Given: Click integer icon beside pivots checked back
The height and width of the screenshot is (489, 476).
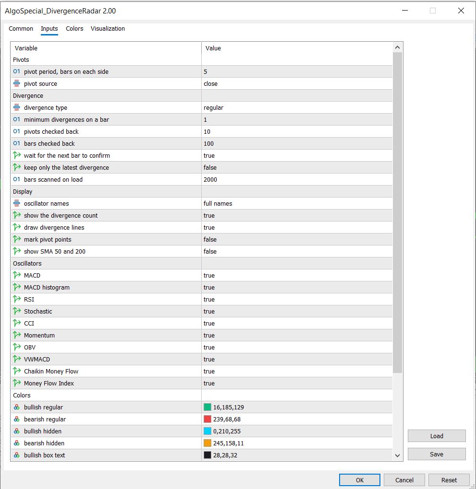Looking at the screenshot, I should click(x=16, y=131).
